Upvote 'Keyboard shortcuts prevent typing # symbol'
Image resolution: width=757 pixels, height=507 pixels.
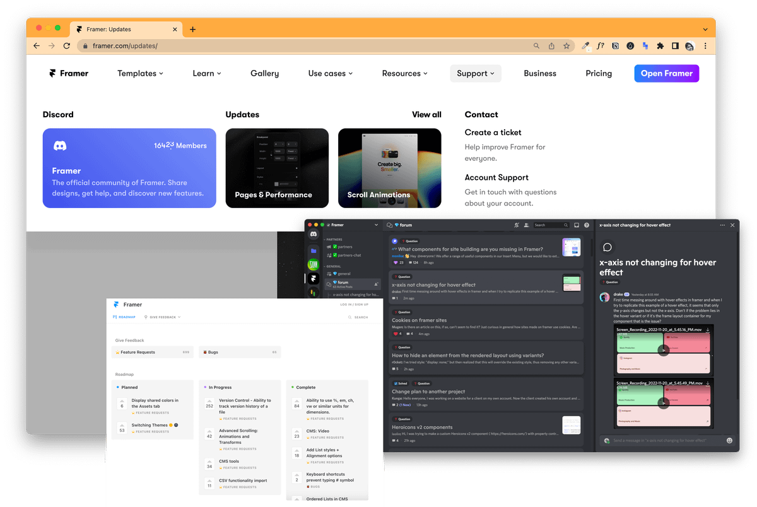tap(296, 477)
